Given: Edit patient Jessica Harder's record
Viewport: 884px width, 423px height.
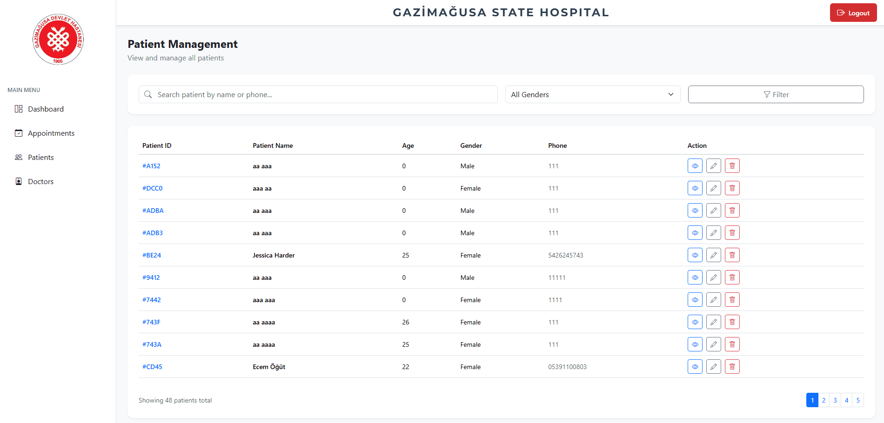Looking at the screenshot, I should (713, 255).
